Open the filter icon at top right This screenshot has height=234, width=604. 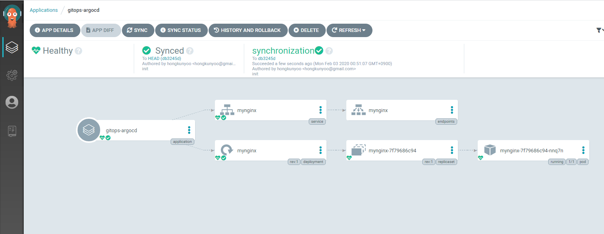(599, 30)
